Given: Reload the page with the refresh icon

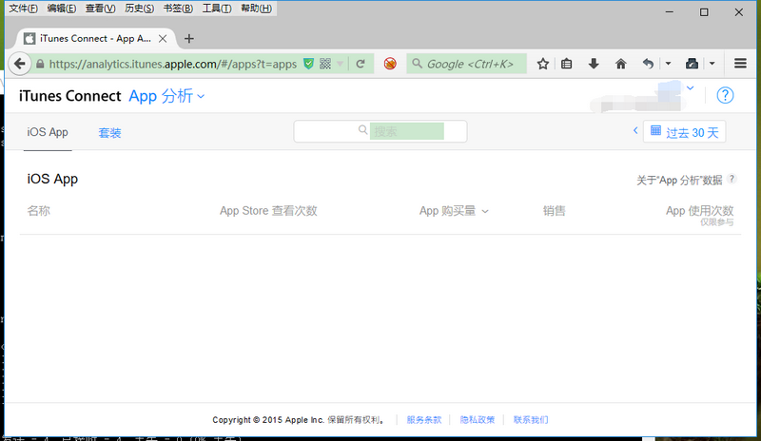Looking at the screenshot, I should coord(361,64).
